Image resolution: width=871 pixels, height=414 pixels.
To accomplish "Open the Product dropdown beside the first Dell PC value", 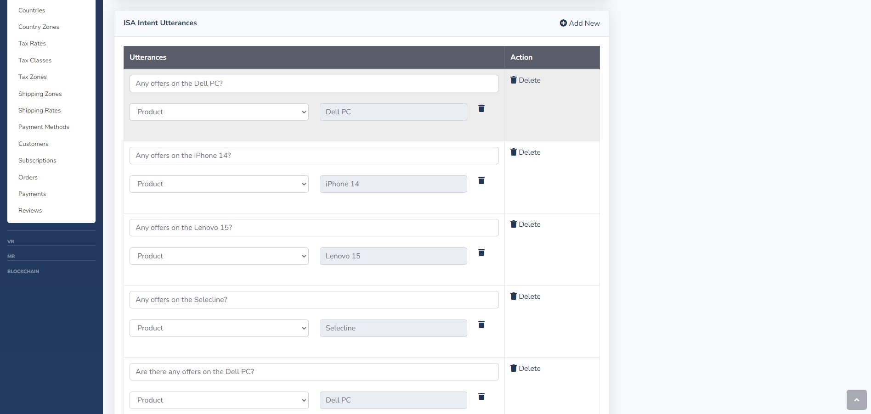I will [x=219, y=112].
